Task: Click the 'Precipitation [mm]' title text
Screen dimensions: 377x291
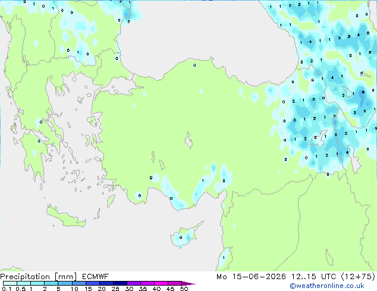Action: pyautogui.click(x=39, y=277)
